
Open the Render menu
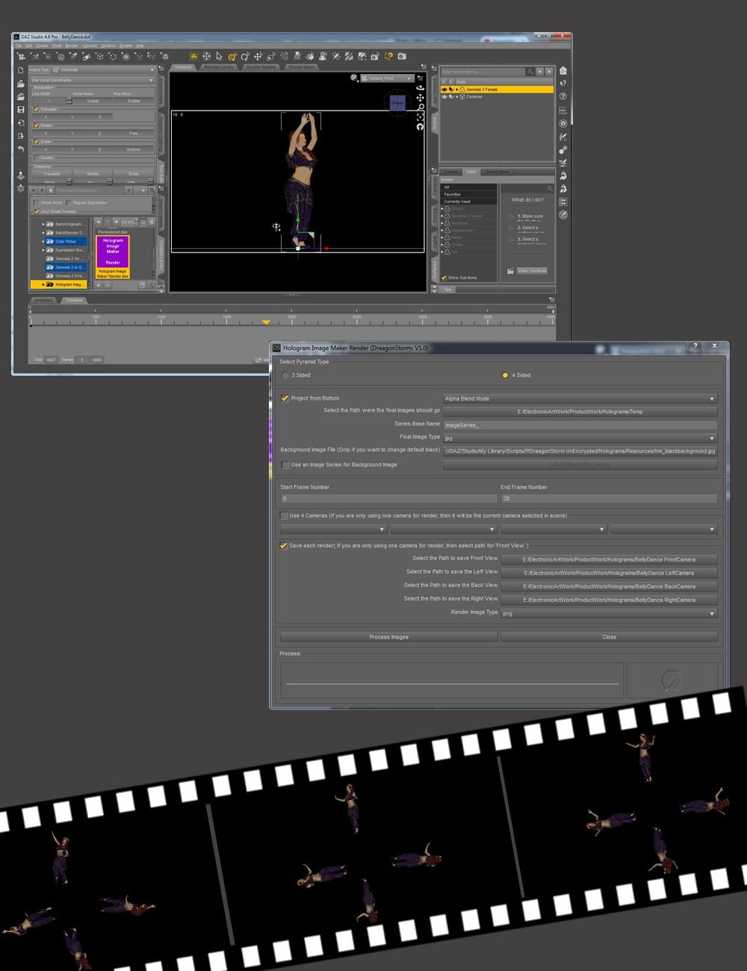tap(71, 45)
